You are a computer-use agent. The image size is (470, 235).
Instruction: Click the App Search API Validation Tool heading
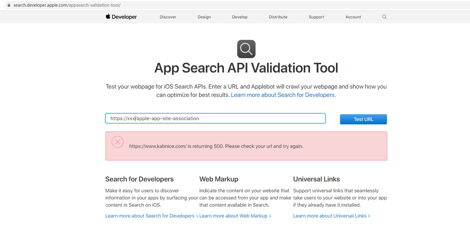coord(246,68)
